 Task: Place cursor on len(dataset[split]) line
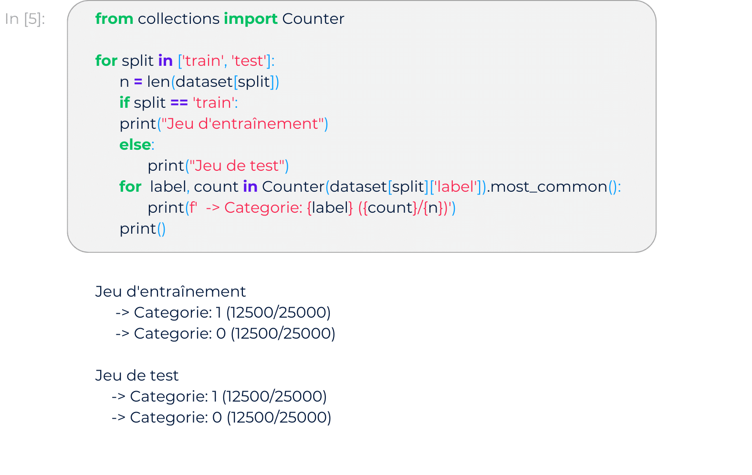[x=199, y=82]
